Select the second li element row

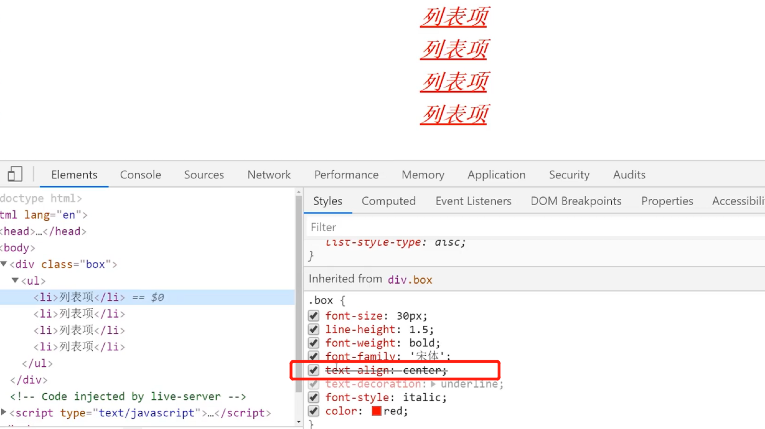pyautogui.click(x=79, y=314)
